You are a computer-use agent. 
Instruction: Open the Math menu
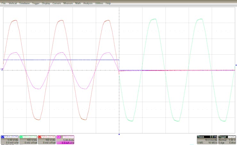coord(78,3)
